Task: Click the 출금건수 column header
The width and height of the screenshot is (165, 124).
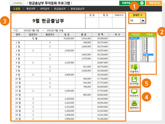Action: point(50,35)
